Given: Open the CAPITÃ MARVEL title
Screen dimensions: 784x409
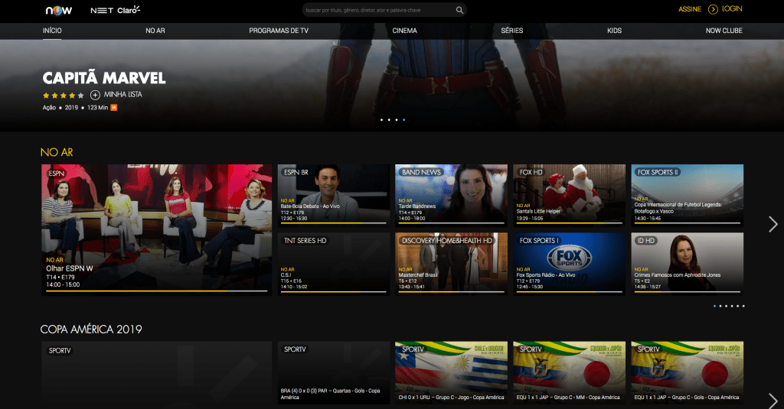Looking at the screenshot, I should (x=104, y=78).
